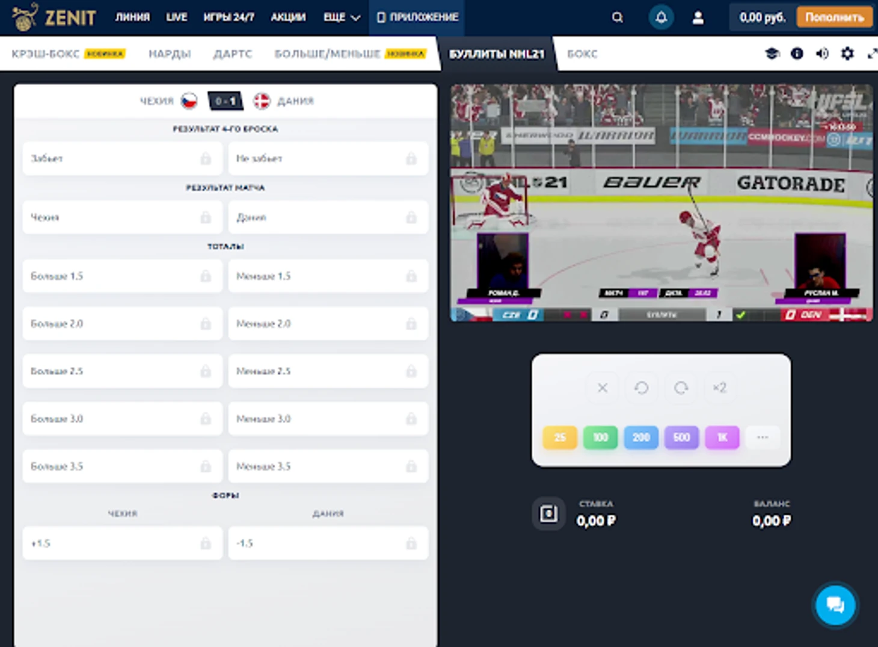Image resolution: width=878 pixels, height=647 pixels.
Task: Choose the Меньше 2.0 total
Action: 328,324
